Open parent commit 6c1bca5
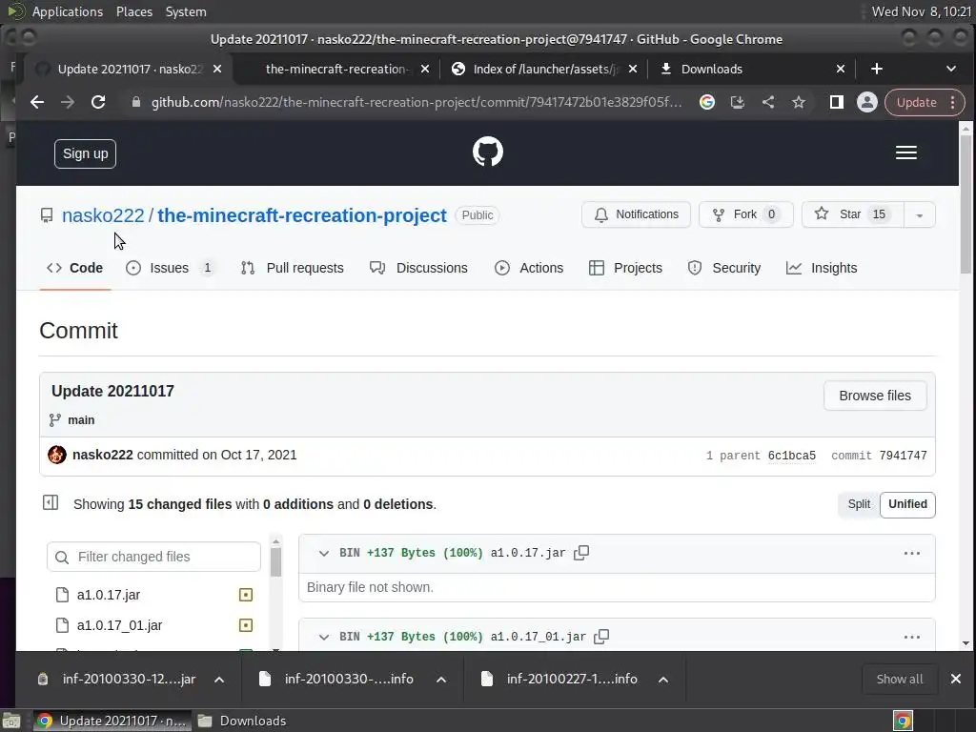This screenshot has width=976, height=732. coord(792,456)
